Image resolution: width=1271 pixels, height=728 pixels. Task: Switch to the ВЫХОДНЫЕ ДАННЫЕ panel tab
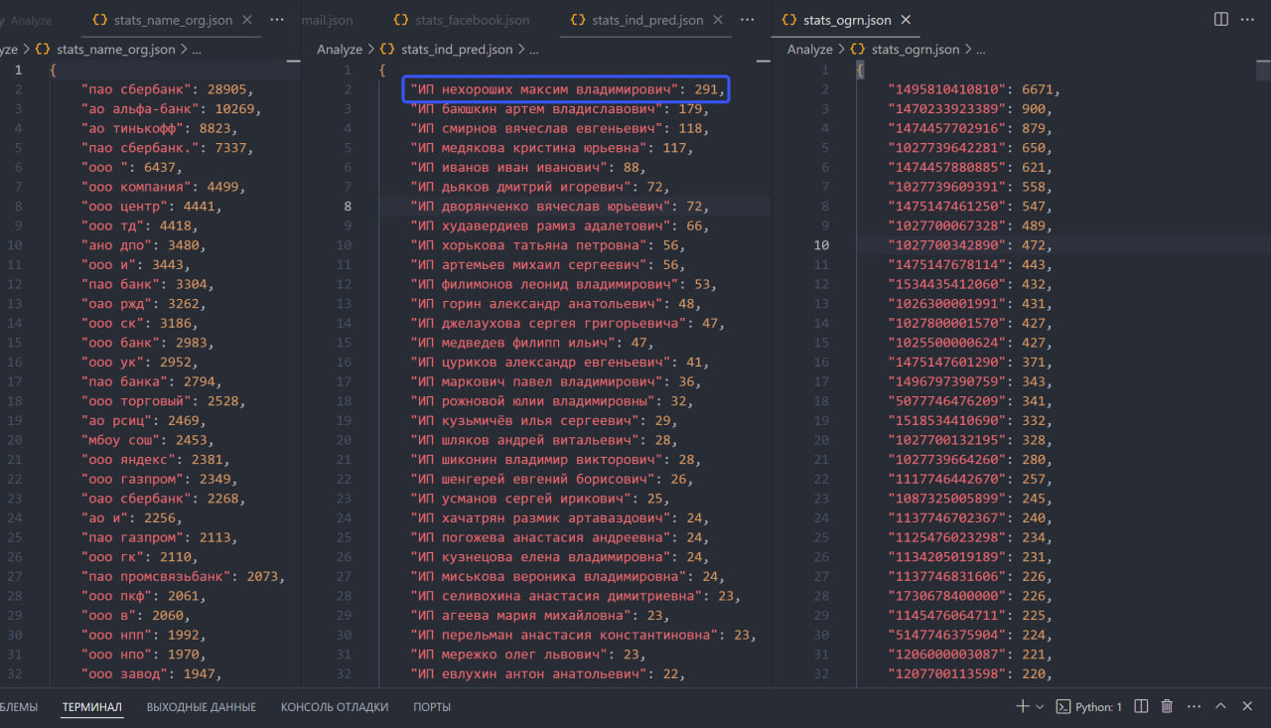tap(202, 707)
